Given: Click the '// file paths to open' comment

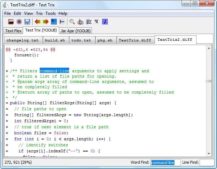Looking at the screenshot, I should (40, 109).
